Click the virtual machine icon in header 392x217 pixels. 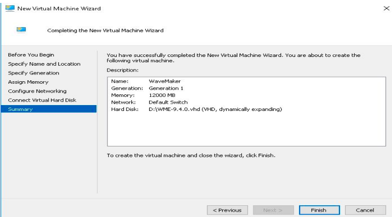[21, 30]
